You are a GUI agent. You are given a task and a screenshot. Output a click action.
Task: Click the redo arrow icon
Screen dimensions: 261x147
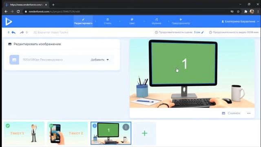22,32
